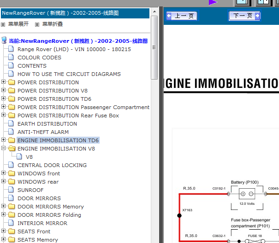This screenshot has height=243, width=279.
Task: Click the page icon next to INTERIOR MIRROR
Action: coord(11,223)
